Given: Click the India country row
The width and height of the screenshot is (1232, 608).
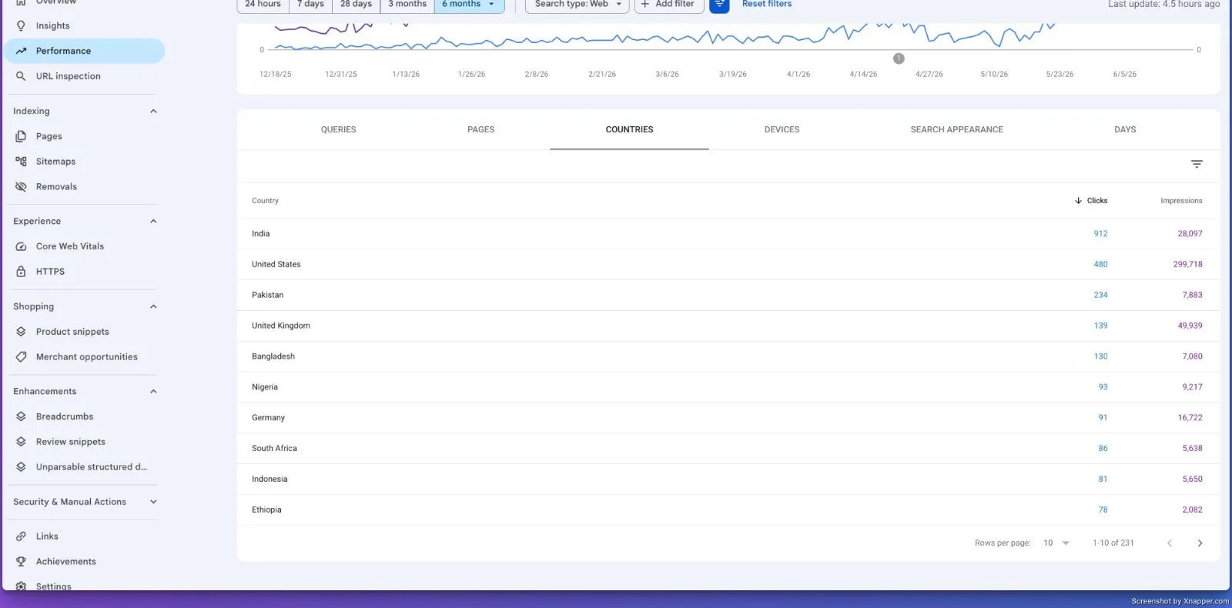Looking at the screenshot, I should 728,234.
